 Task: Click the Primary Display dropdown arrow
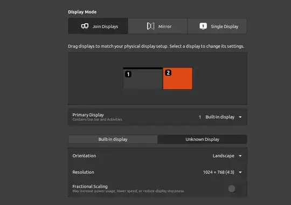[x=240, y=117]
